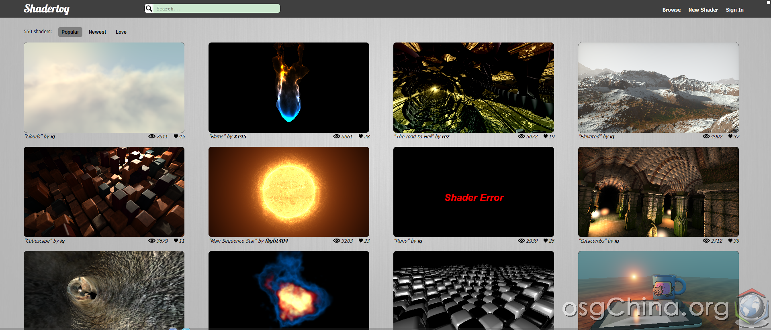The width and height of the screenshot is (771, 330).
Task: Click the heart icon under Elevated
Action: pos(730,136)
